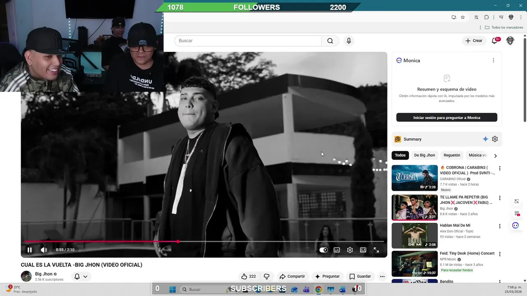This screenshot has height=296, width=527.
Task: Open the subscription notification bell dropdown
Action: [x=81, y=277]
